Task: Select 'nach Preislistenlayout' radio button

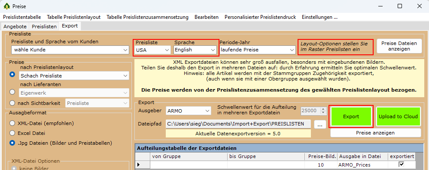Action: pyautogui.click(x=12, y=74)
